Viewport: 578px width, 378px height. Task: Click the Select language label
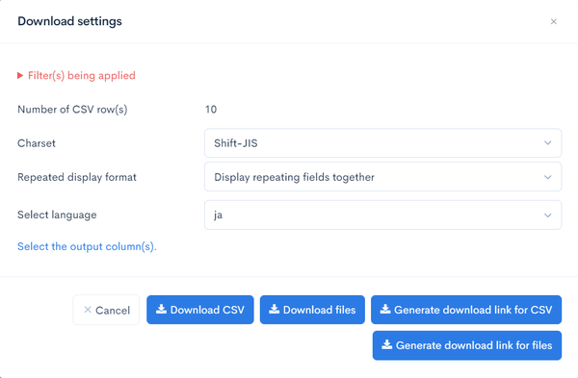pos(57,214)
